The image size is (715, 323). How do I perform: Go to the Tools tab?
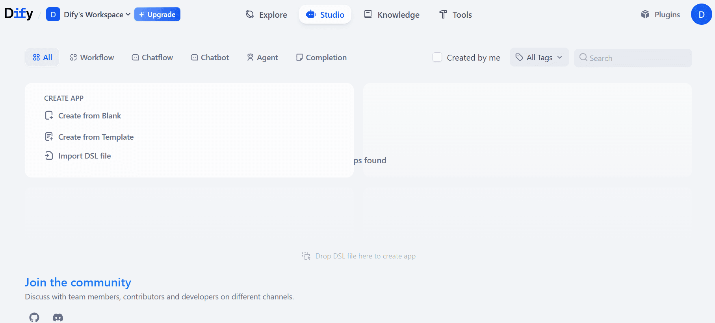pos(455,15)
